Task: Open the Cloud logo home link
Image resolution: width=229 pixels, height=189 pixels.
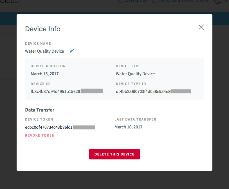Action: click(x=9, y=1)
